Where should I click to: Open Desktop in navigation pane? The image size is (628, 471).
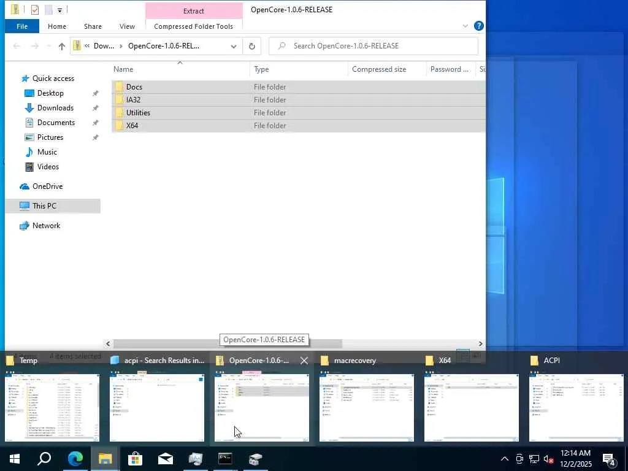tap(50, 93)
